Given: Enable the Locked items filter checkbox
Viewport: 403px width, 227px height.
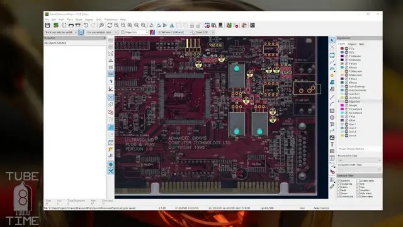Looking at the screenshot, I should (358, 181).
